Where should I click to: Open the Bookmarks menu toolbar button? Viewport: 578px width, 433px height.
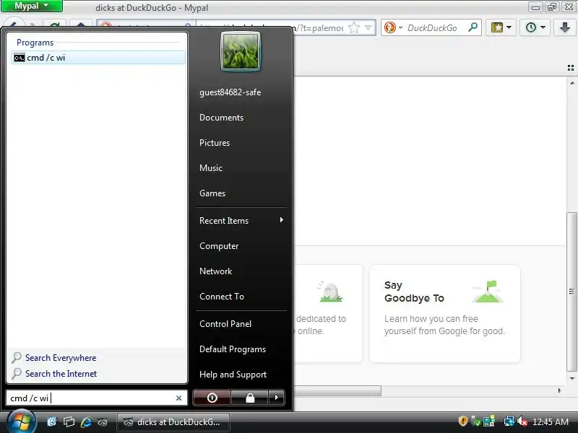501,27
